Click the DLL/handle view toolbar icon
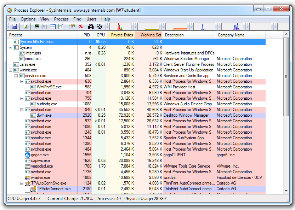 coord(61,27)
